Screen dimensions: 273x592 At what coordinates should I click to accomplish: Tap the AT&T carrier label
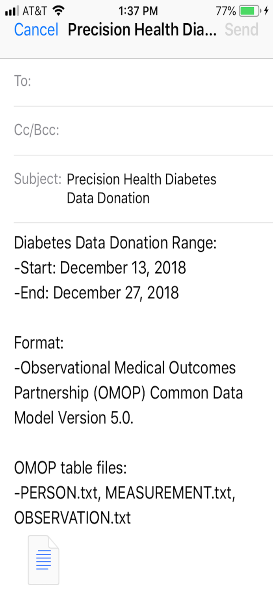coord(33,10)
